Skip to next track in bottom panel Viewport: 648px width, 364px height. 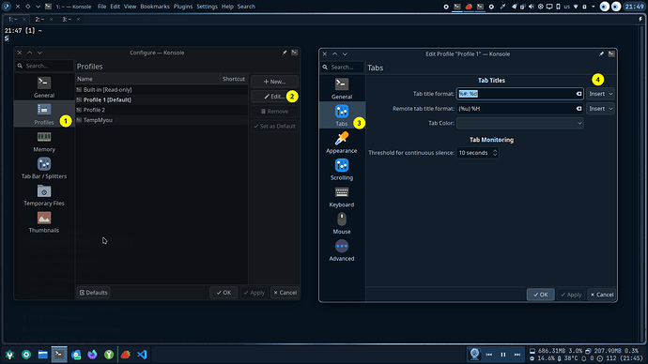pos(517,355)
